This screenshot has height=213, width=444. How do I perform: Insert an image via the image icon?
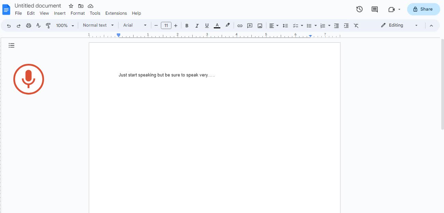pos(260,25)
